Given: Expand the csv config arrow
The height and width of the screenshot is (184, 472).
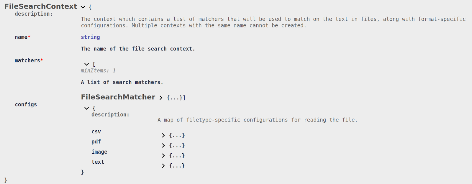Looking at the screenshot, I should pos(163,135).
